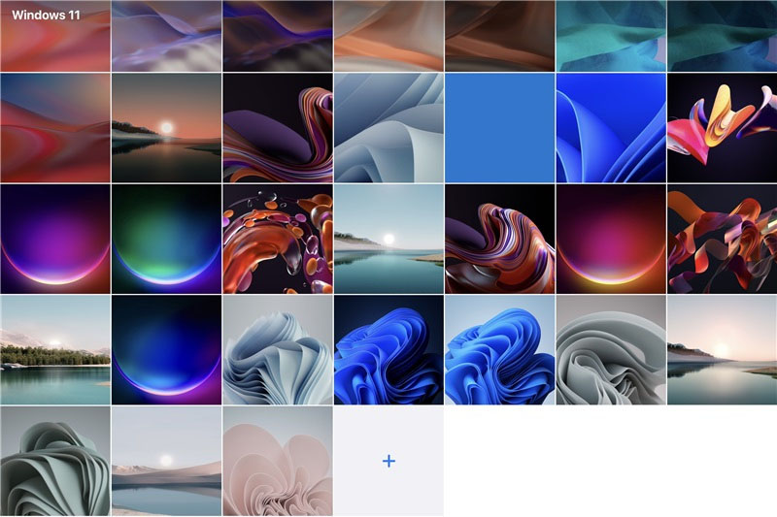This screenshot has height=517, width=777.
Task: Choose the pale pink bloom wallpaper
Action: click(278, 461)
